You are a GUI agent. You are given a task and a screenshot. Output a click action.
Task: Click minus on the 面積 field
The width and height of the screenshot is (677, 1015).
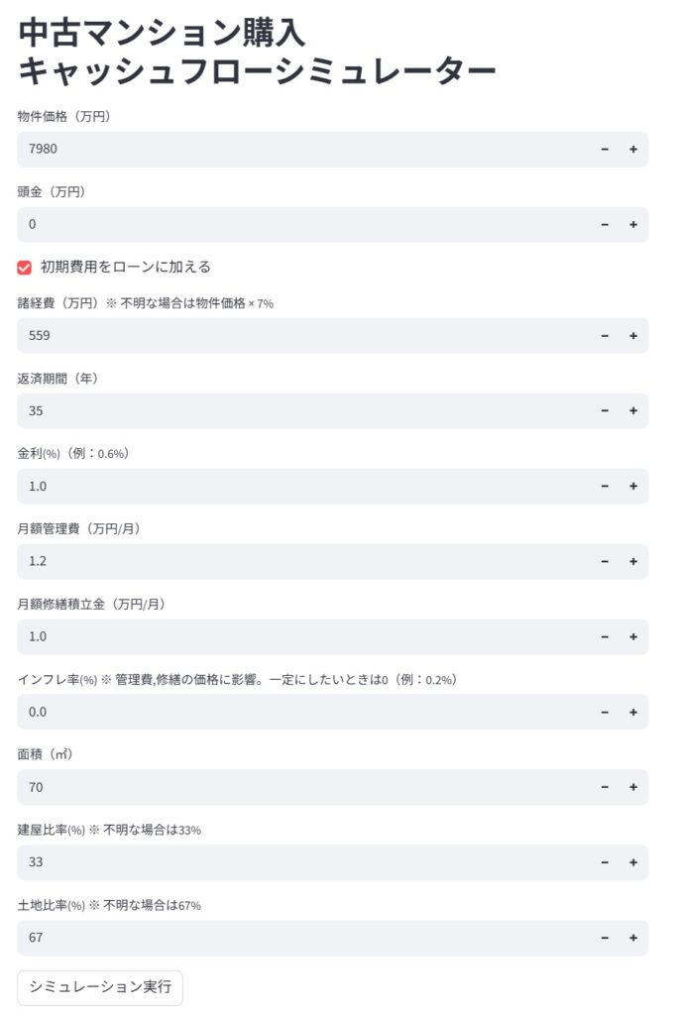click(x=605, y=788)
